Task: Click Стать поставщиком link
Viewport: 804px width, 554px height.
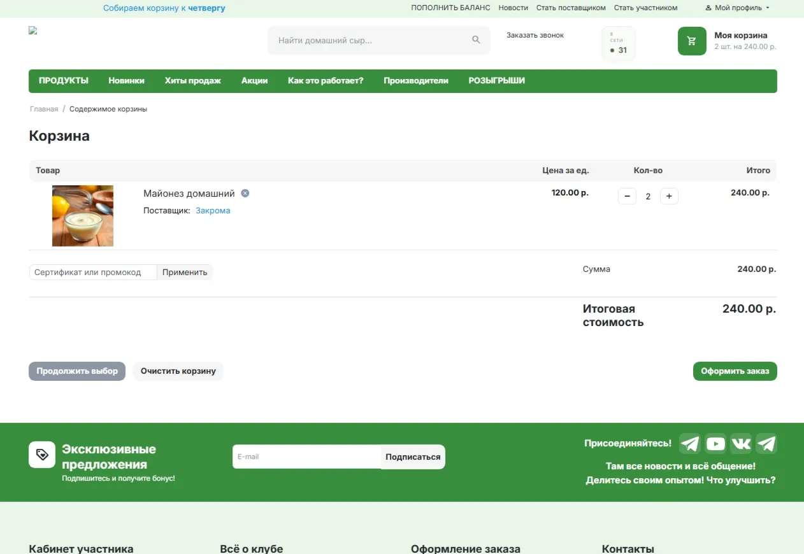Action: (x=571, y=8)
